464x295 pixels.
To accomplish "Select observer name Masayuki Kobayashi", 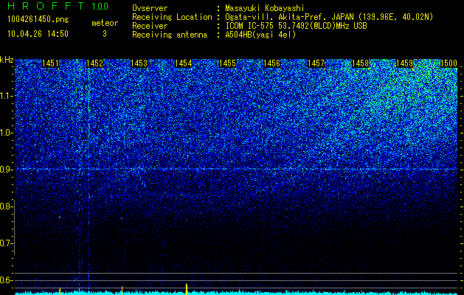I will (265, 8).
